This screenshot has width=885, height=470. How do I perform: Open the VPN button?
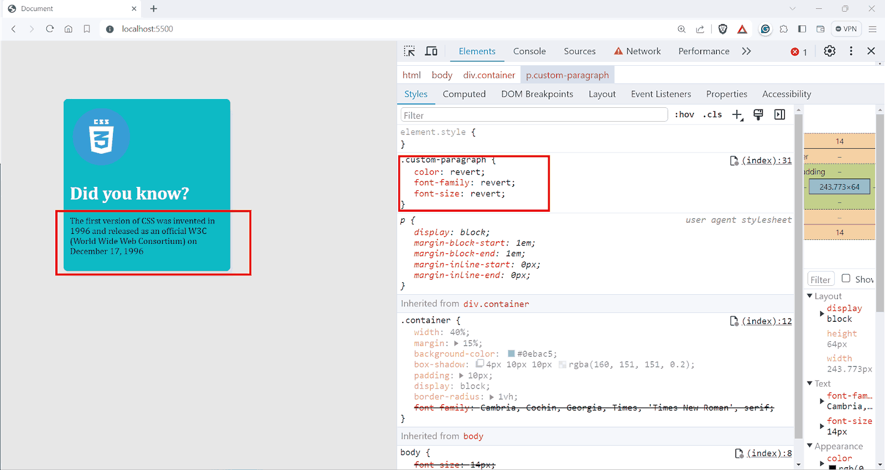(x=846, y=29)
